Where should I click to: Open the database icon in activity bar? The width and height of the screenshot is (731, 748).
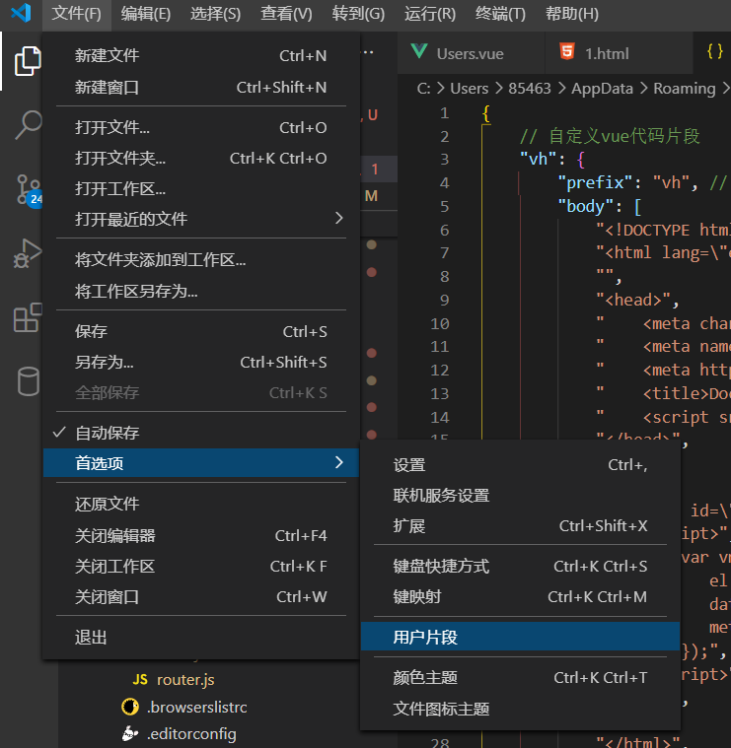(29, 381)
